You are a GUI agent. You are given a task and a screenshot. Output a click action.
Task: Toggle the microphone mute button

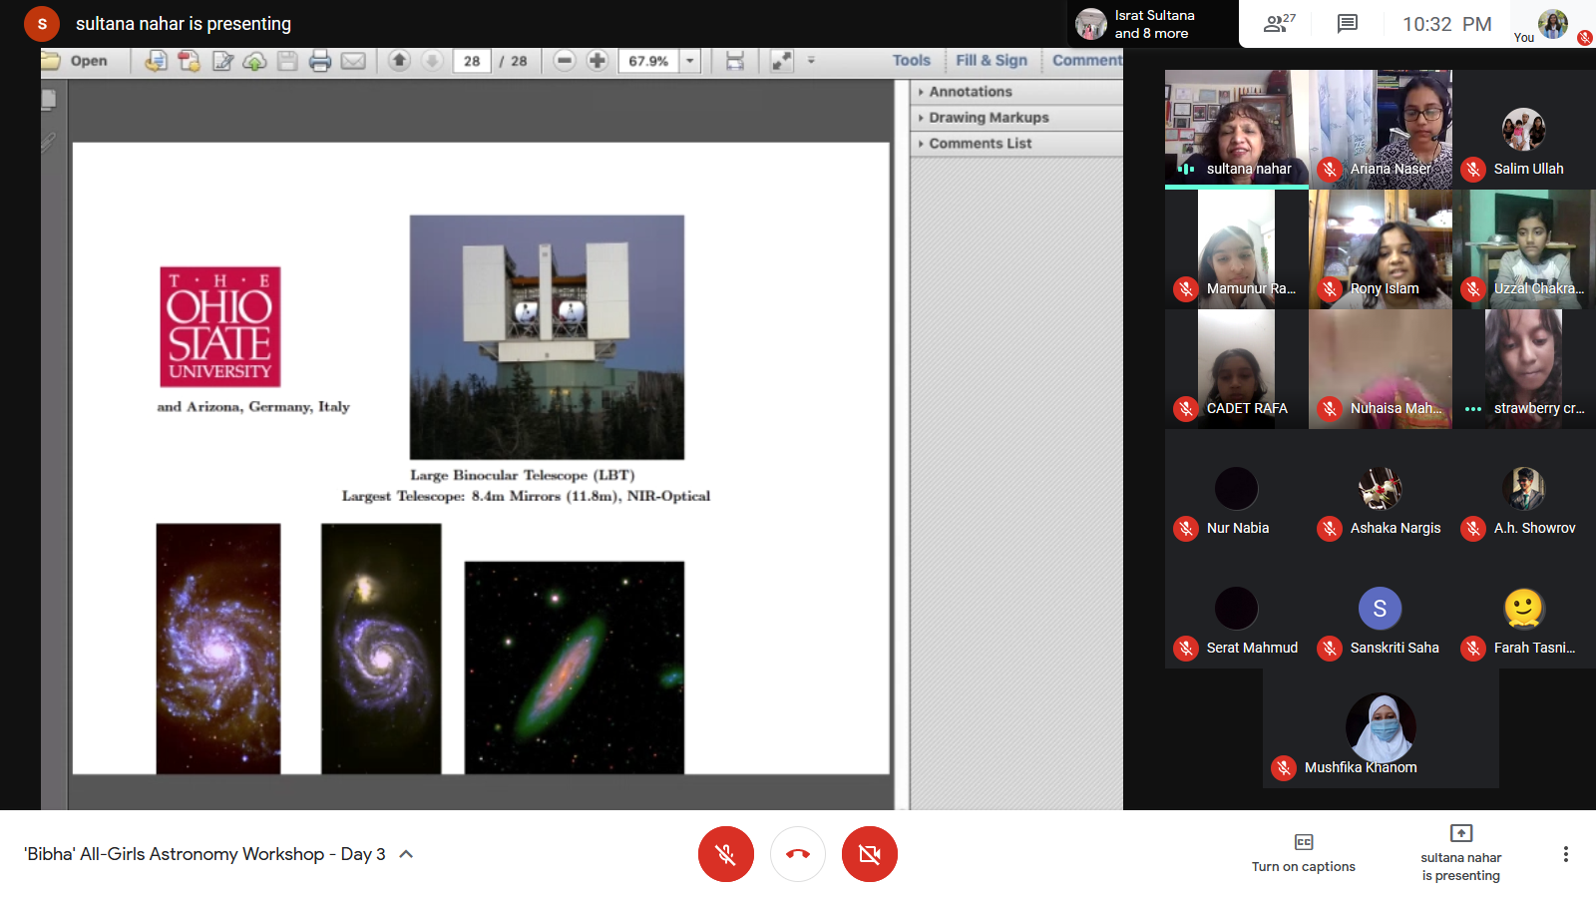(x=725, y=854)
